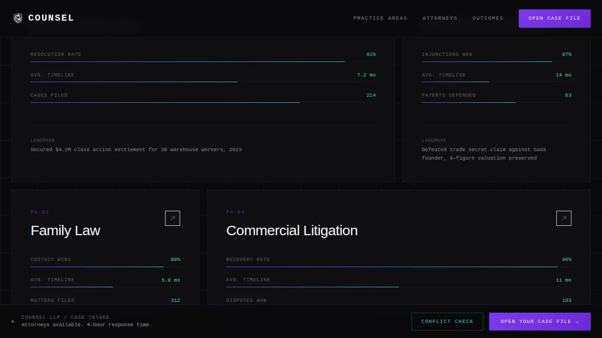Screen dimensions: 602x338
Task: Click the 87% injunctions won value
Action: click(567, 54)
